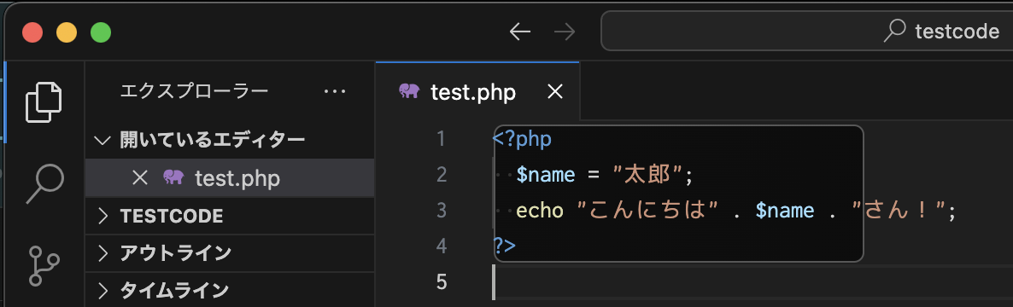Screen dimensions: 1013x307
Task: Click the elephant PHP icon in the tab
Action: point(409,91)
